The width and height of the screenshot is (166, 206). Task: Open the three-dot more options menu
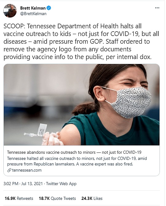[x=157, y=8]
